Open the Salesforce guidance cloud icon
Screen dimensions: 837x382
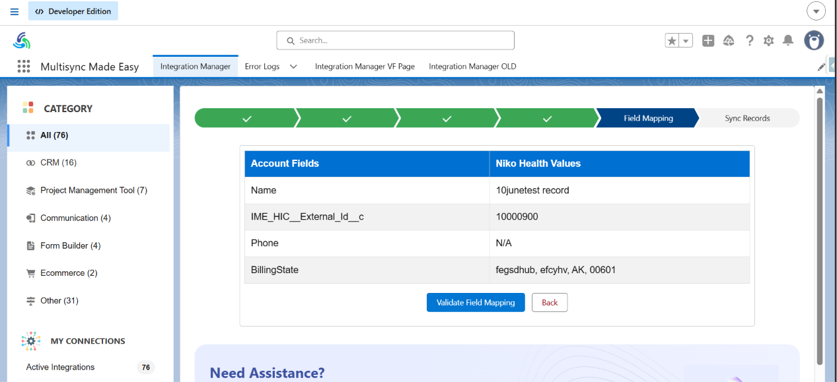pos(729,41)
